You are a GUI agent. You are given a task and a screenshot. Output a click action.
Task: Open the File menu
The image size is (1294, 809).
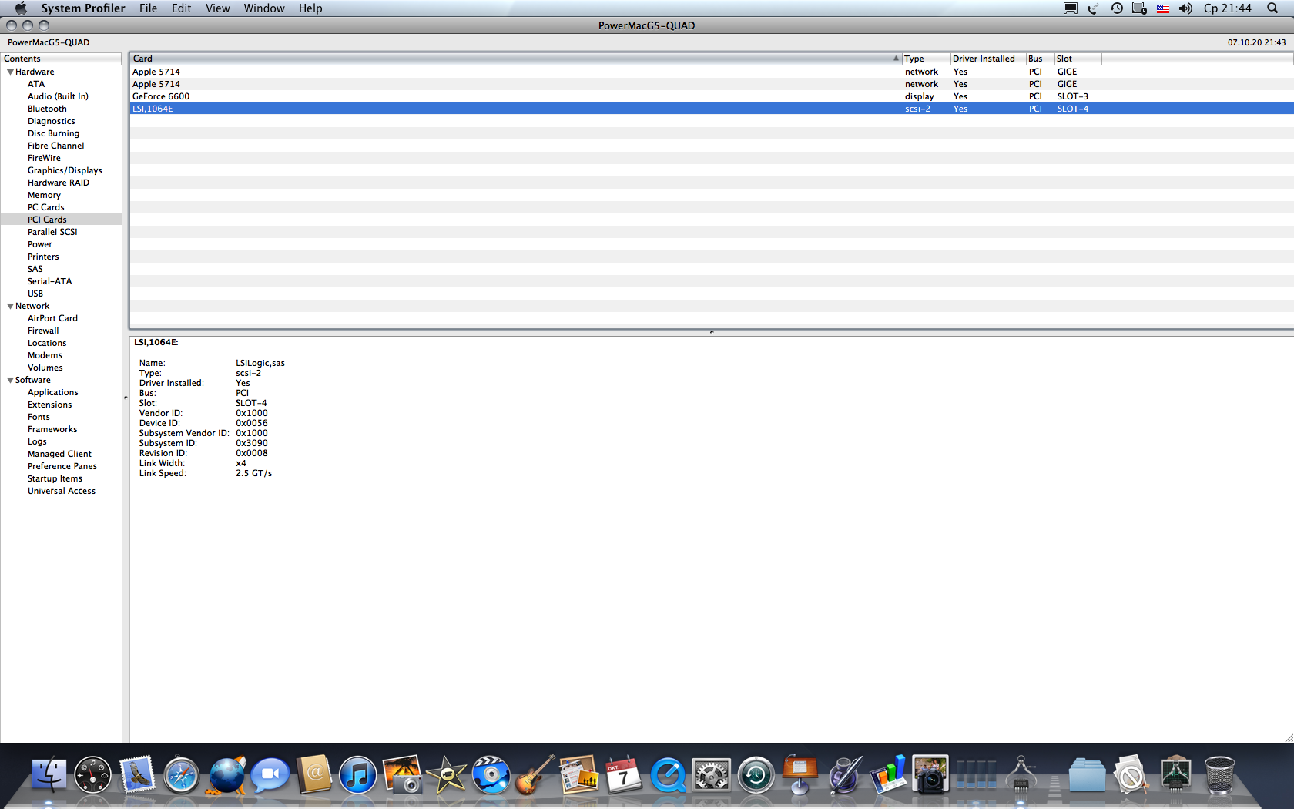click(148, 8)
